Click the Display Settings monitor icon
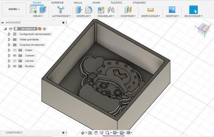Image resolution: width=214 pixels, height=137 pixels. (x=115, y=132)
